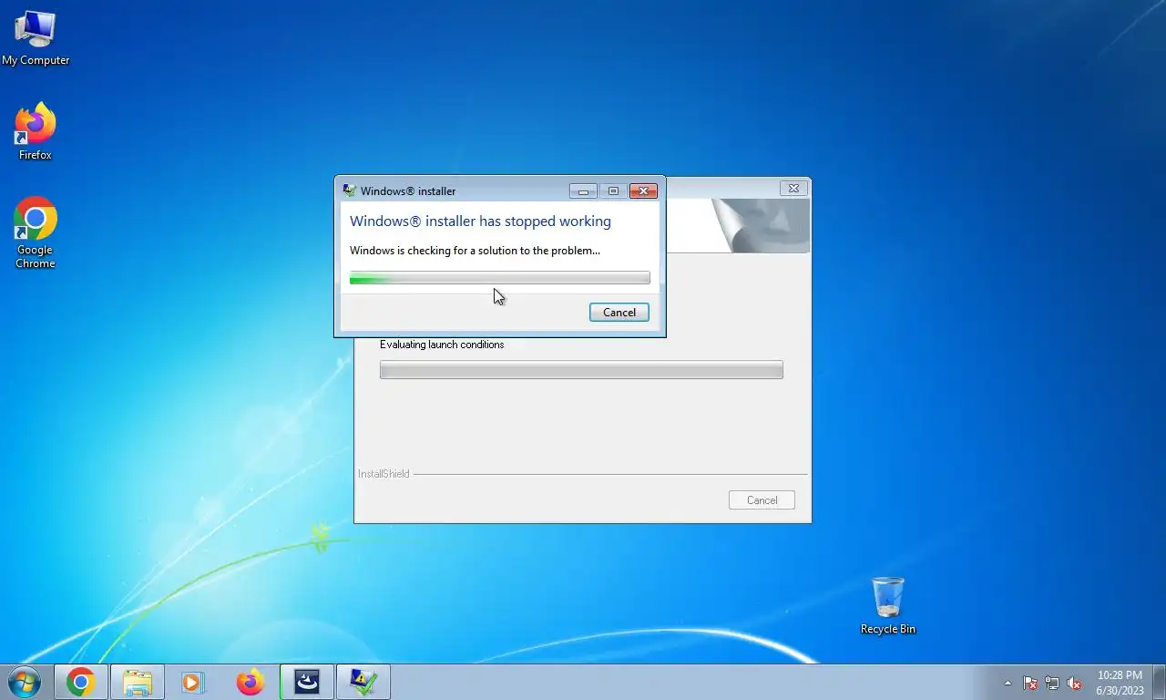Switch to Windows installer taskbar item
The image size is (1166, 700).
point(363,682)
